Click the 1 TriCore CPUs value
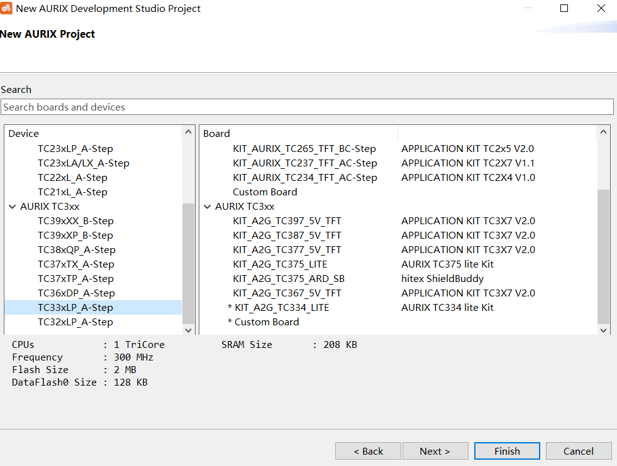 coord(139,345)
